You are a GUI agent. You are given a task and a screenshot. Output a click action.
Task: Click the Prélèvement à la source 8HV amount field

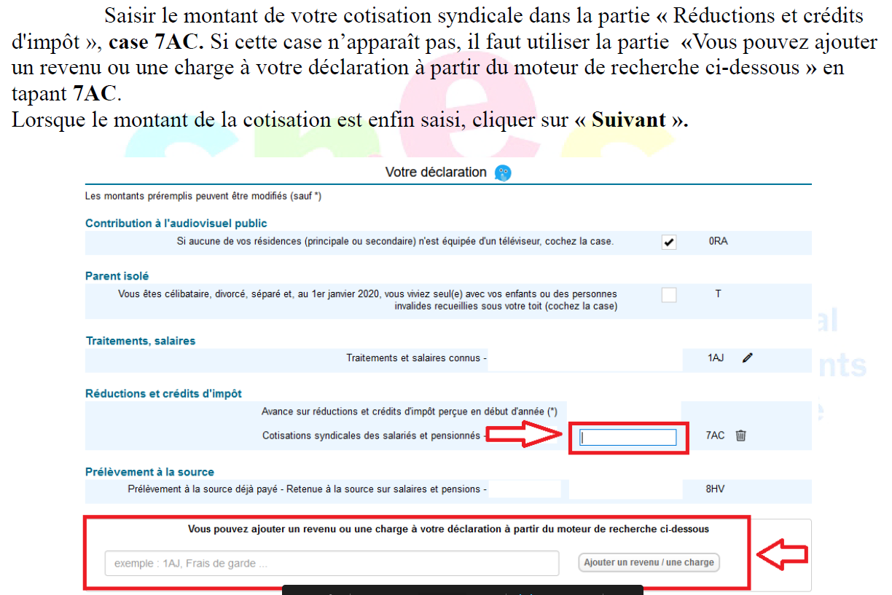pos(625,489)
